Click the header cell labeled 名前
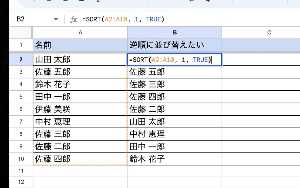Screen dimensions: 300x188 80,45
